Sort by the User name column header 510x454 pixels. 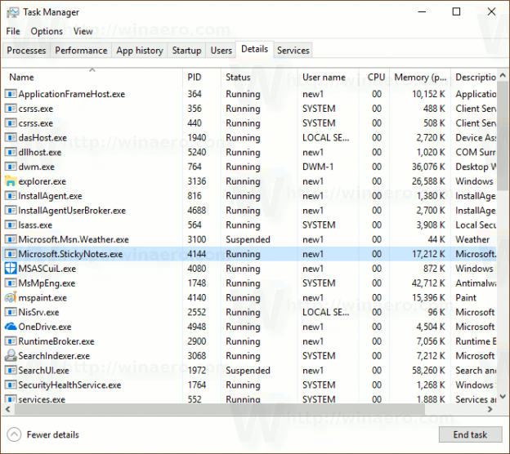pyautogui.click(x=328, y=78)
